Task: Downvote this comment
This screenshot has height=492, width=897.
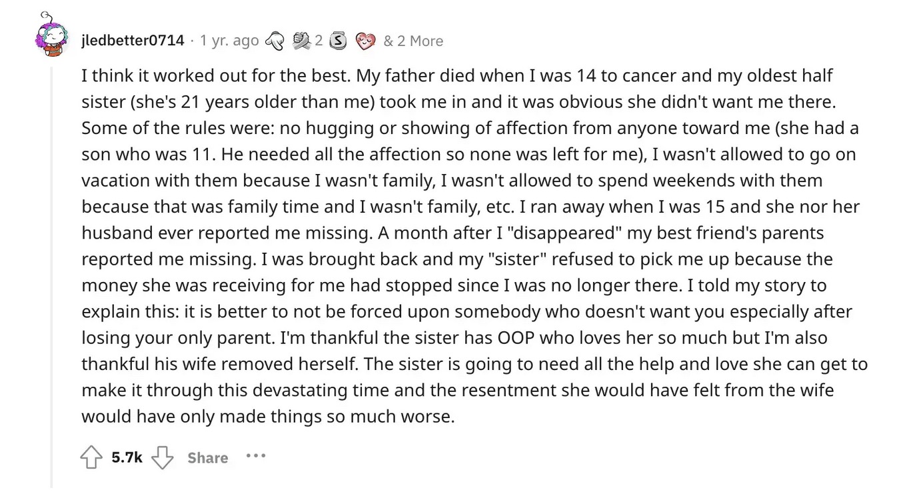Action: click(x=163, y=457)
